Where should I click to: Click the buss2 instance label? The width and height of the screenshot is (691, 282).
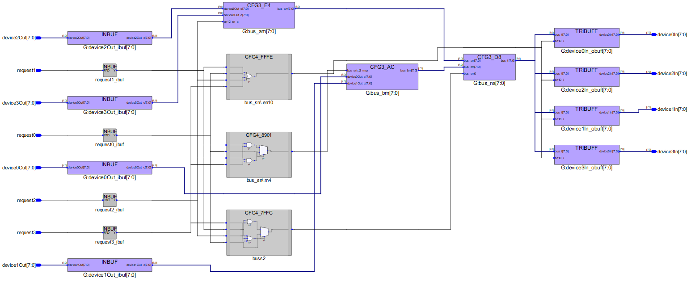tap(259, 258)
